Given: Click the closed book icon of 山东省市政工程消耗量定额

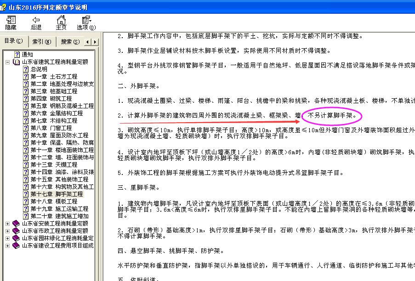Looking at the screenshot, I should click(16, 231).
